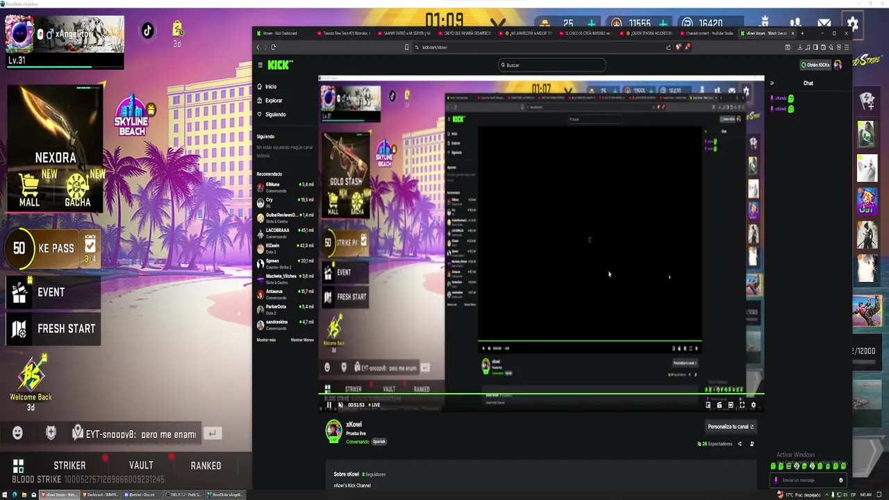The image size is (889, 500).
Task: Open the VAULT tab in Blood Strike
Action: pyautogui.click(x=141, y=465)
